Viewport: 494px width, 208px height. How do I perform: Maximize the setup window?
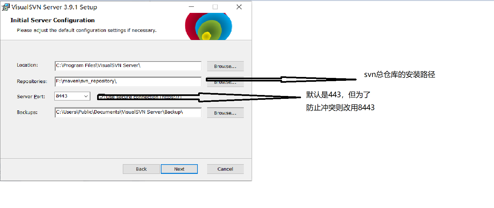click(x=215, y=7)
